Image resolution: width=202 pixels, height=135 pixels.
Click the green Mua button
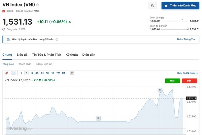coord(172,81)
